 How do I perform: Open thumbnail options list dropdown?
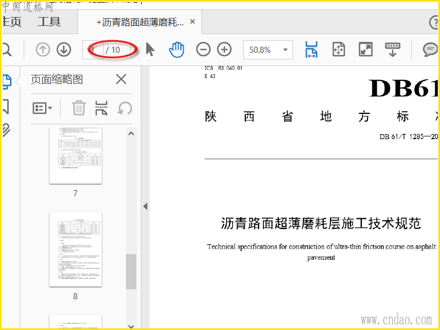[42, 108]
